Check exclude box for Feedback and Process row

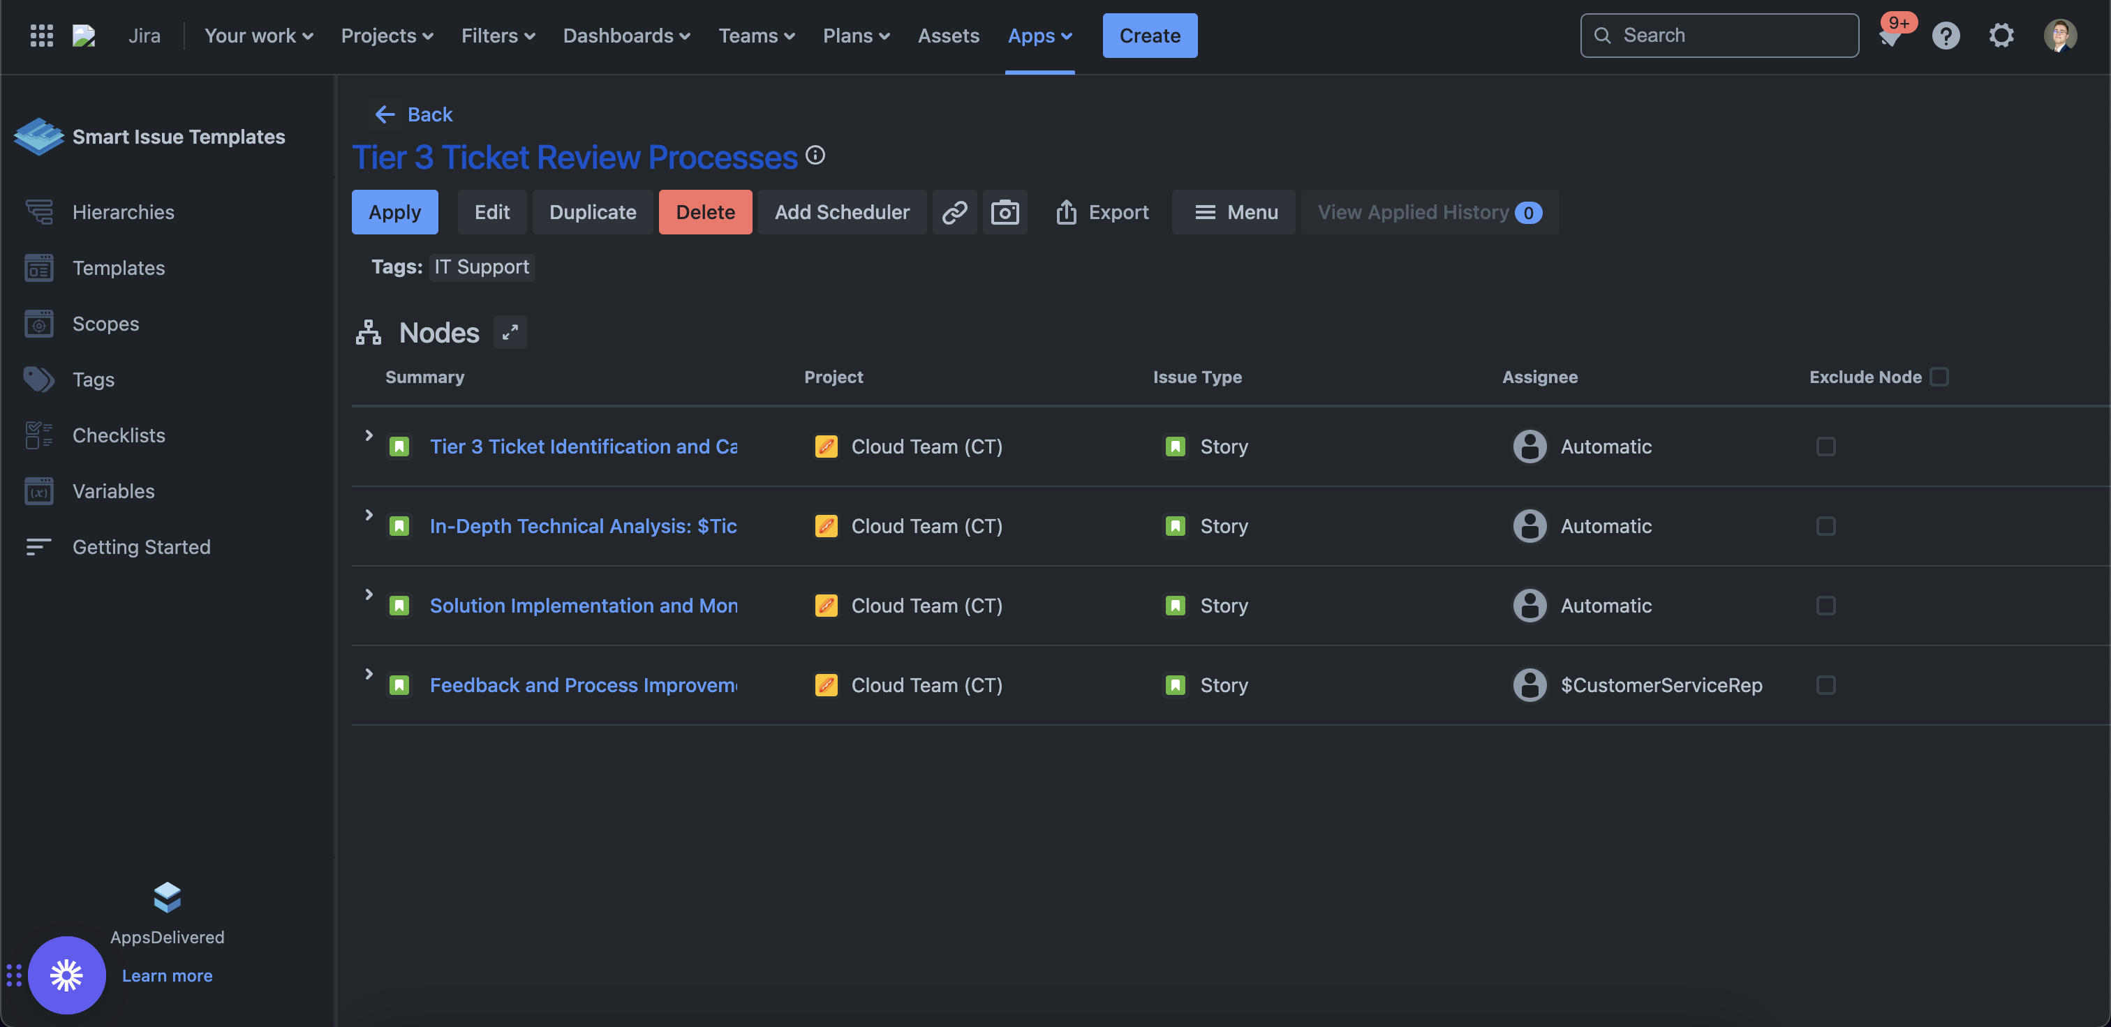tap(1825, 684)
